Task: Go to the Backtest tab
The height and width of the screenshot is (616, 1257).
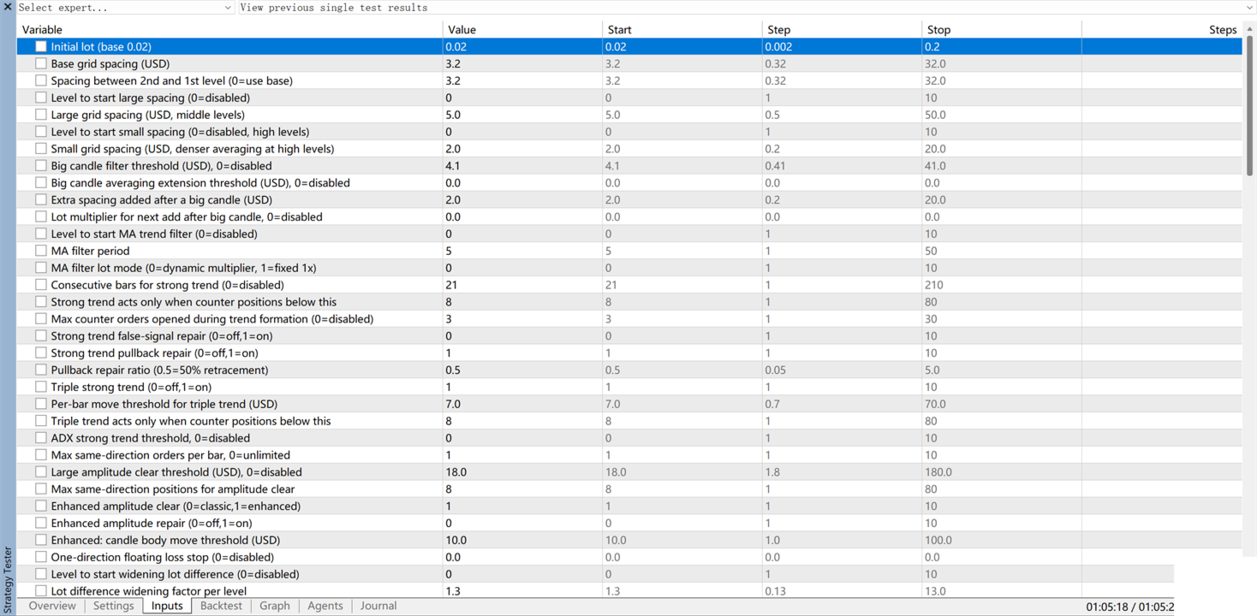Action: click(221, 606)
